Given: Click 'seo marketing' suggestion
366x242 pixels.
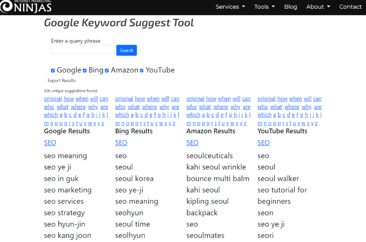Looking at the screenshot, I should coord(68,190).
